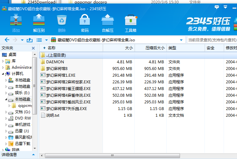Click the 905.60 MB size cell

point(122,69)
